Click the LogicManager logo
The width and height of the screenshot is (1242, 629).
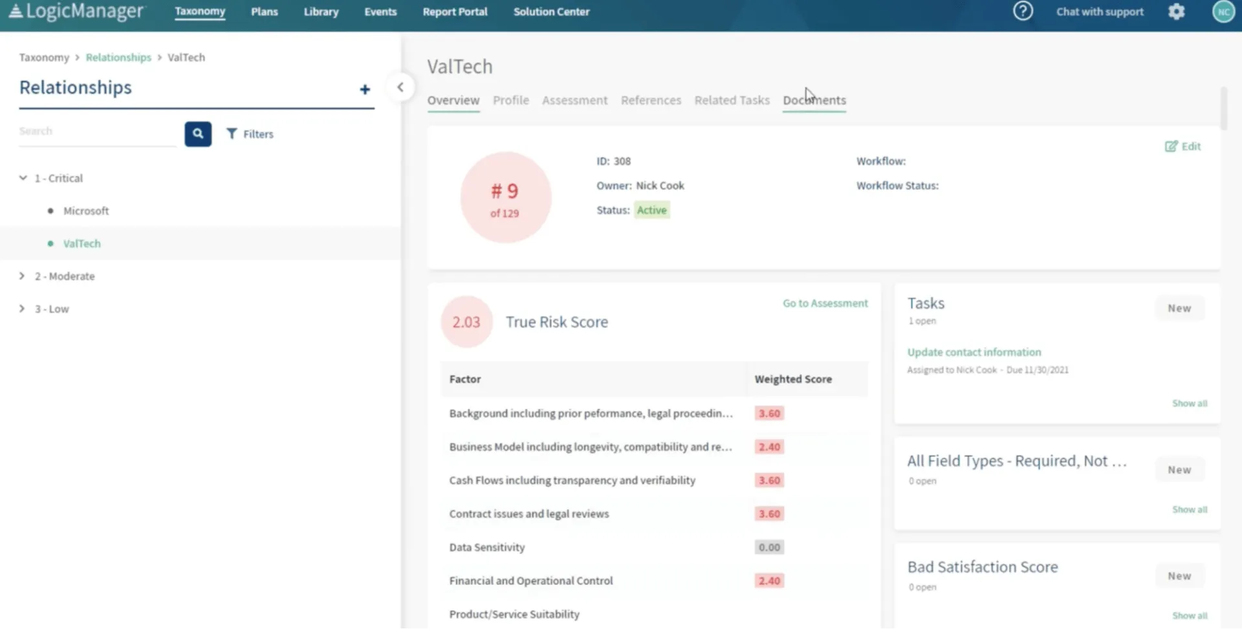[76, 12]
